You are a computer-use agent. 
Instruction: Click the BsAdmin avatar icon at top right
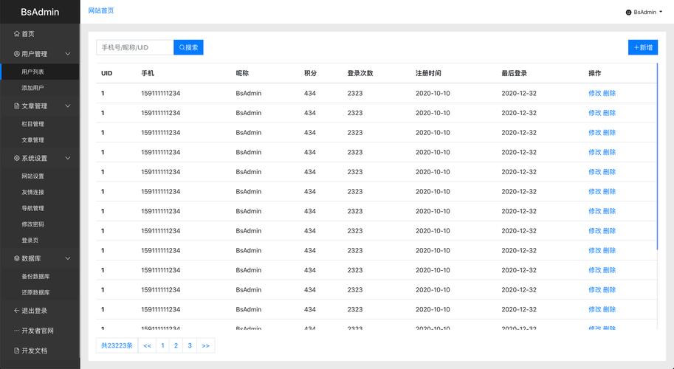click(628, 13)
